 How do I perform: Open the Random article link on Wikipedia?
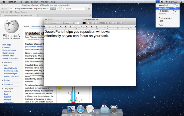click(x=9, y=56)
